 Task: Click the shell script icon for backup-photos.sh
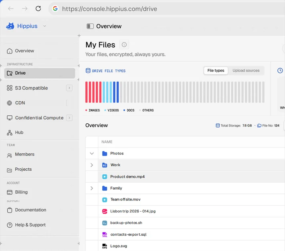[x=105, y=223]
